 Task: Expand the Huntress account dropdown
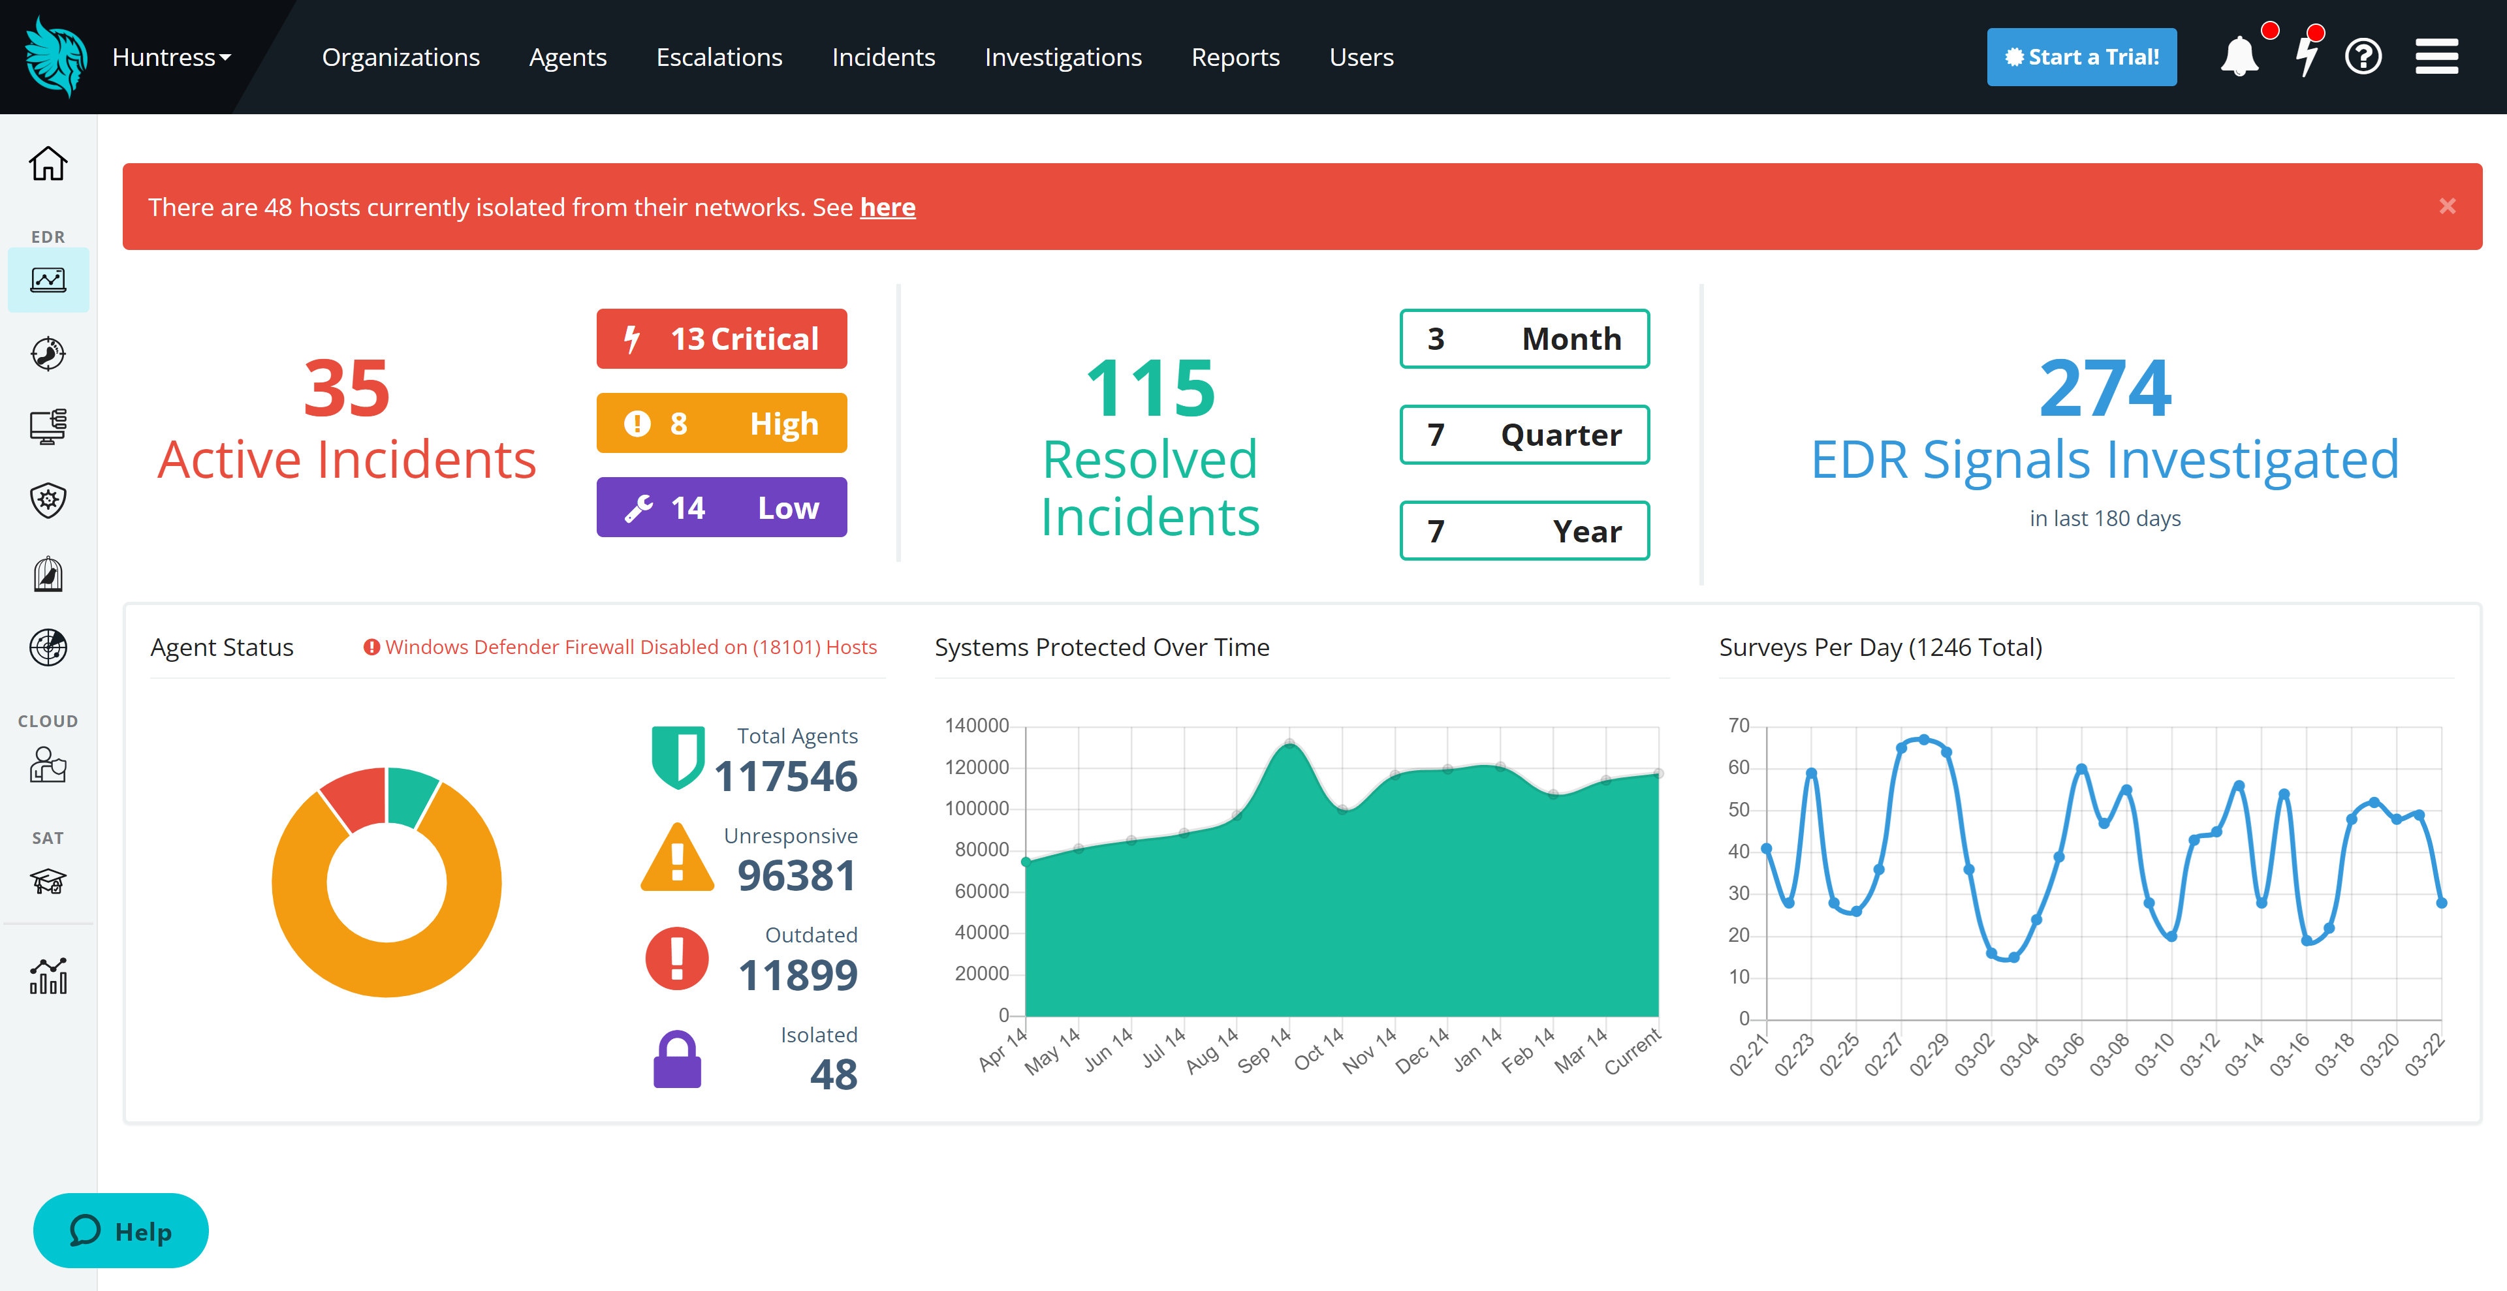pos(171,57)
